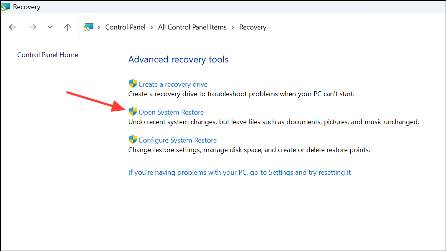
Task: Open Create a recovery drive
Action: tap(173, 84)
